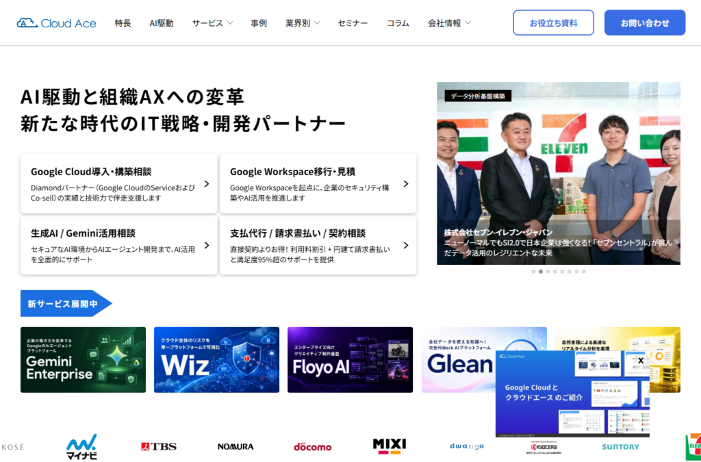Image resolution: width=701 pixels, height=462 pixels.
Task: Click the SUNTORY logo
Action: (x=620, y=447)
